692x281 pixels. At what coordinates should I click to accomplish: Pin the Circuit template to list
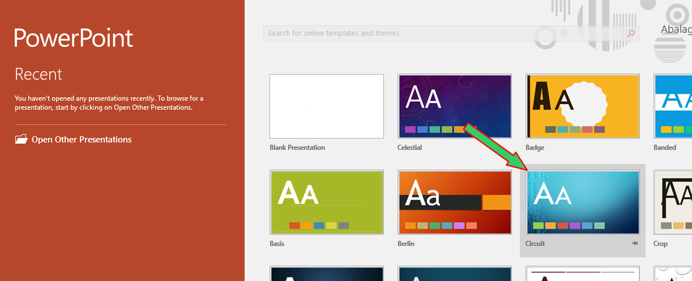point(635,243)
